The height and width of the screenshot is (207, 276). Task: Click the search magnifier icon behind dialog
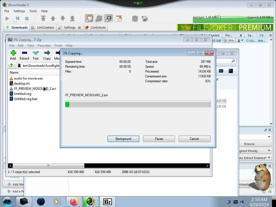pos(233,61)
